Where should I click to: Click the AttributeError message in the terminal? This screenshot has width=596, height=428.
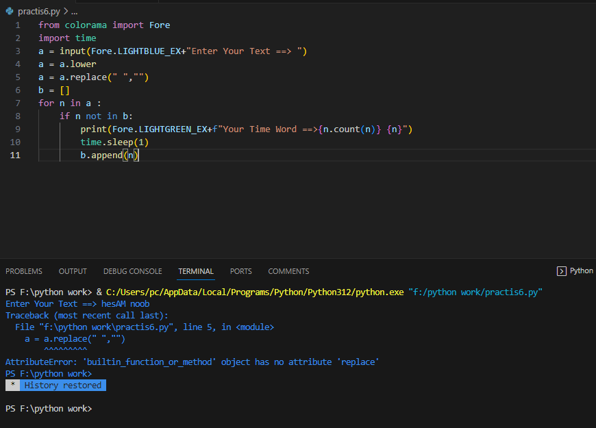pyautogui.click(x=192, y=362)
